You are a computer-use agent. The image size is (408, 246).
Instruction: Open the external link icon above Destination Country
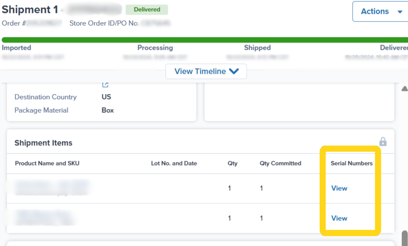[105, 84]
